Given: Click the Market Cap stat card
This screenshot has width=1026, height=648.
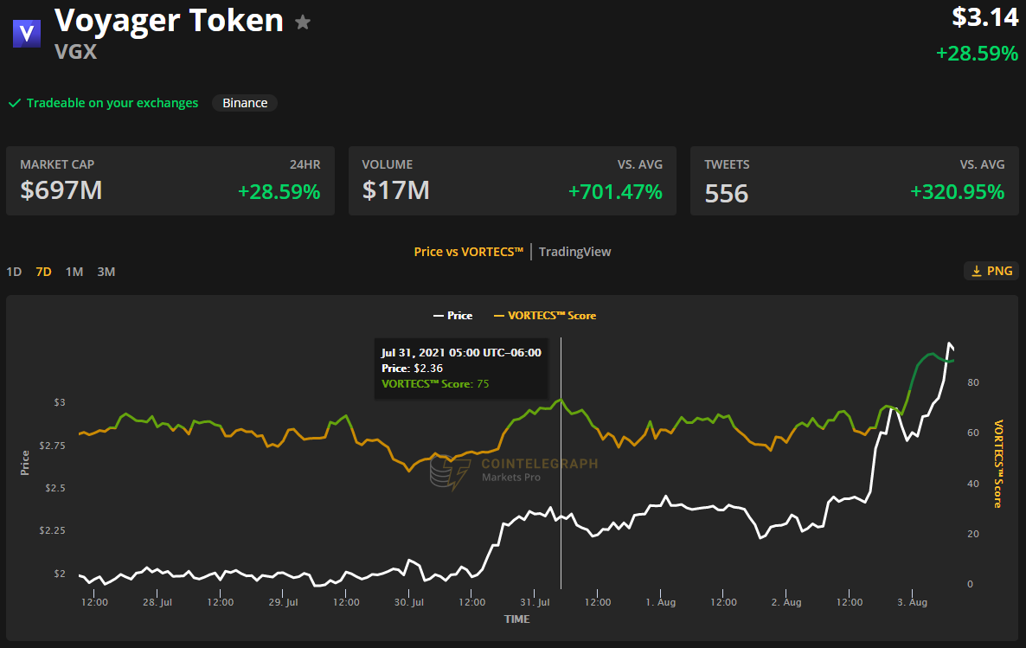Looking at the screenshot, I should [170, 181].
